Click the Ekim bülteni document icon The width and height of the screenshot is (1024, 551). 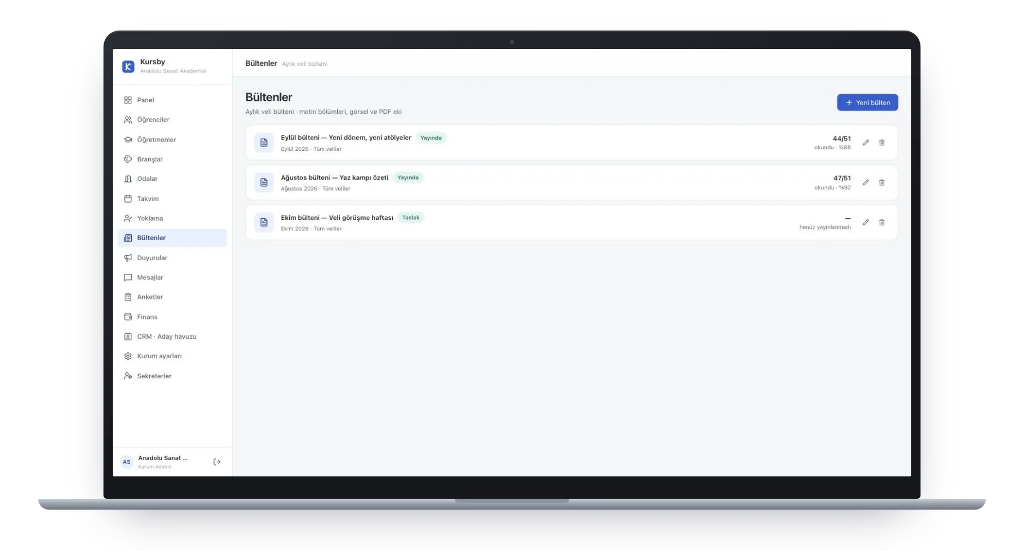coord(264,222)
